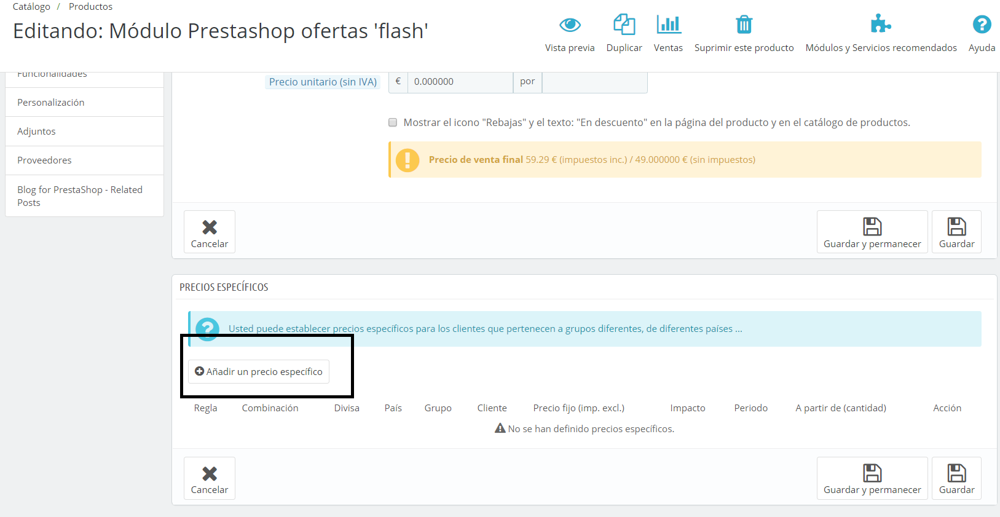This screenshot has width=1000, height=517.
Task: Click the page title Editando: Módulo Prestashop
Action: coord(221,31)
